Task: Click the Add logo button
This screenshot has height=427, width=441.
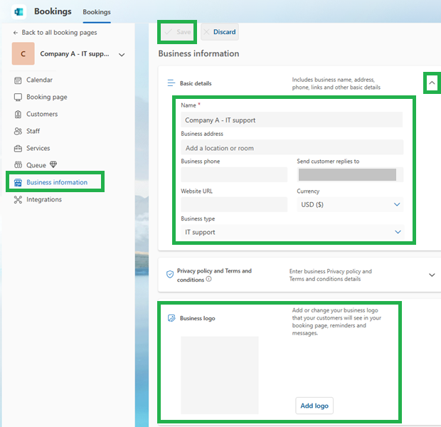Action: tap(314, 406)
